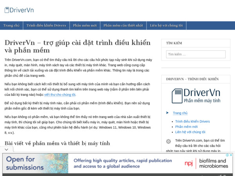Image resolution: width=235 pixels, height=176 pixels.
Task: Open sidebar Phần mềm mới link
Action: pyautogui.click(x=186, y=127)
